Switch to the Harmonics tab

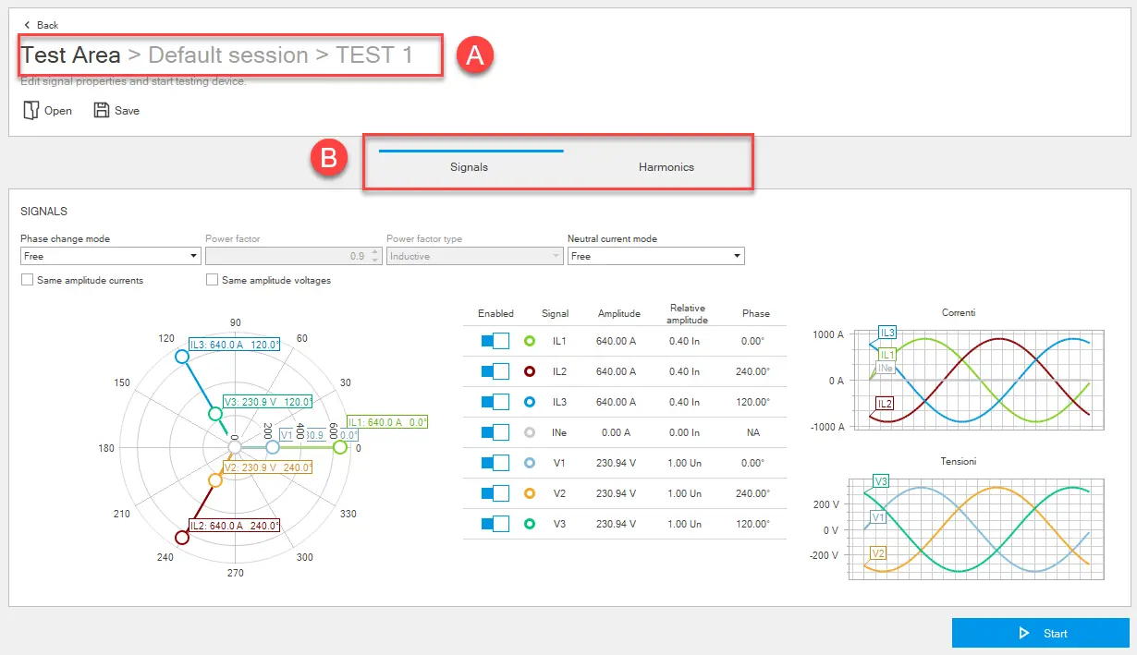[x=666, y=167]
